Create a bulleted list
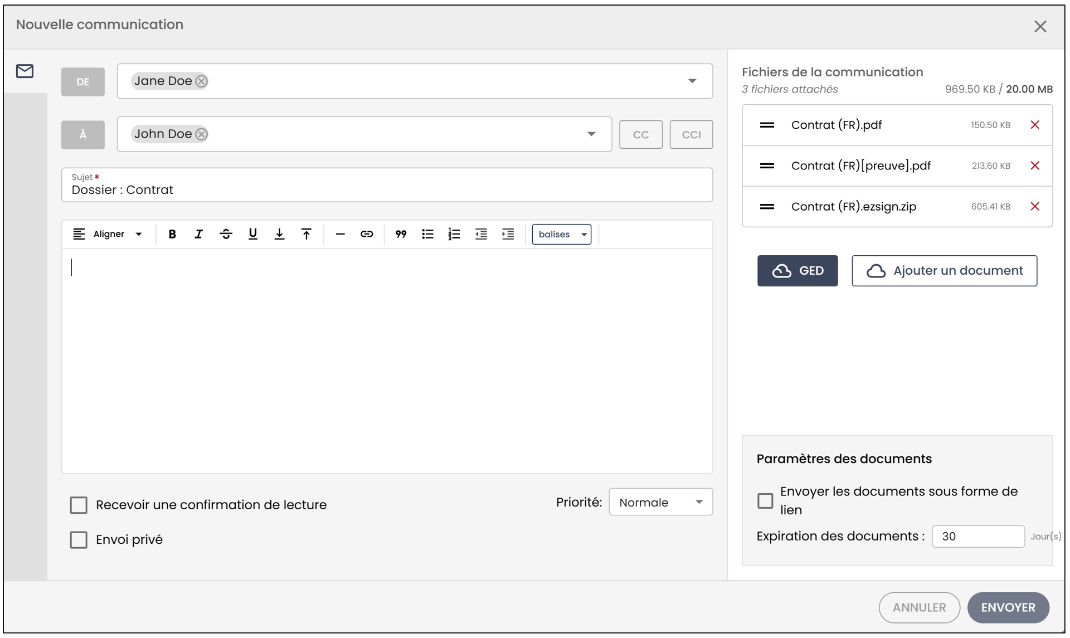This screenshot has height=638, width=1070. 427,234
